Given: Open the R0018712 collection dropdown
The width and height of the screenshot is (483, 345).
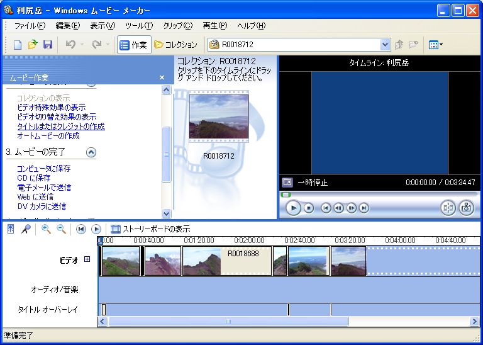Looking at the screenshot, I should pyautogui.click(x=385, y=45).
